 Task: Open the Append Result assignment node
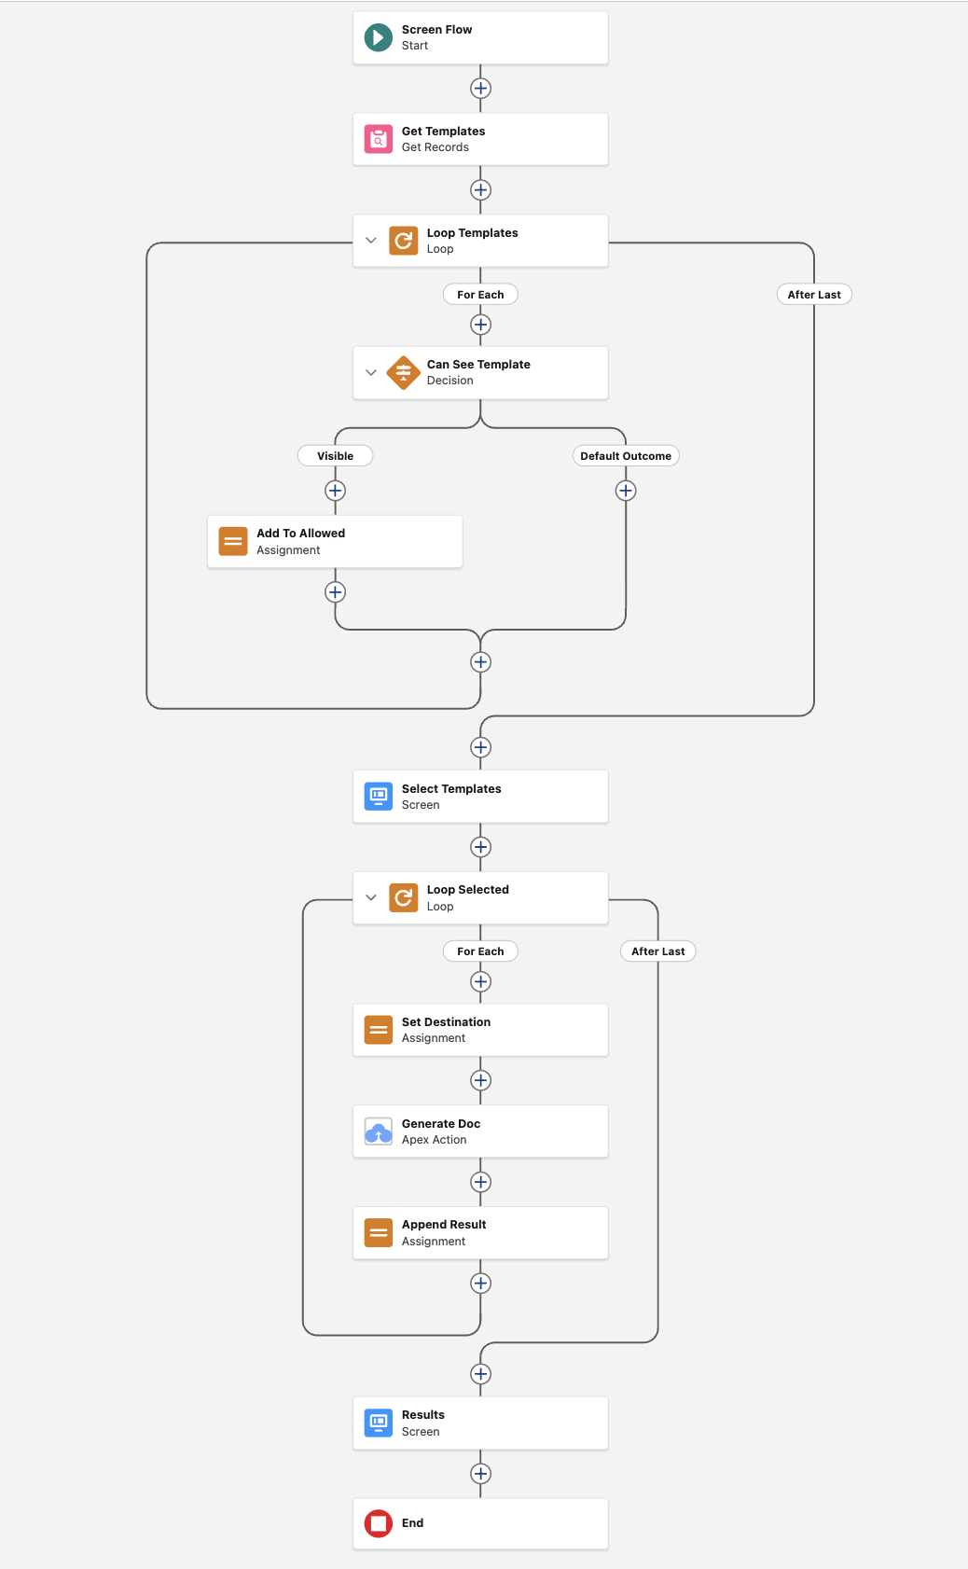click(x=480, y=1233)
